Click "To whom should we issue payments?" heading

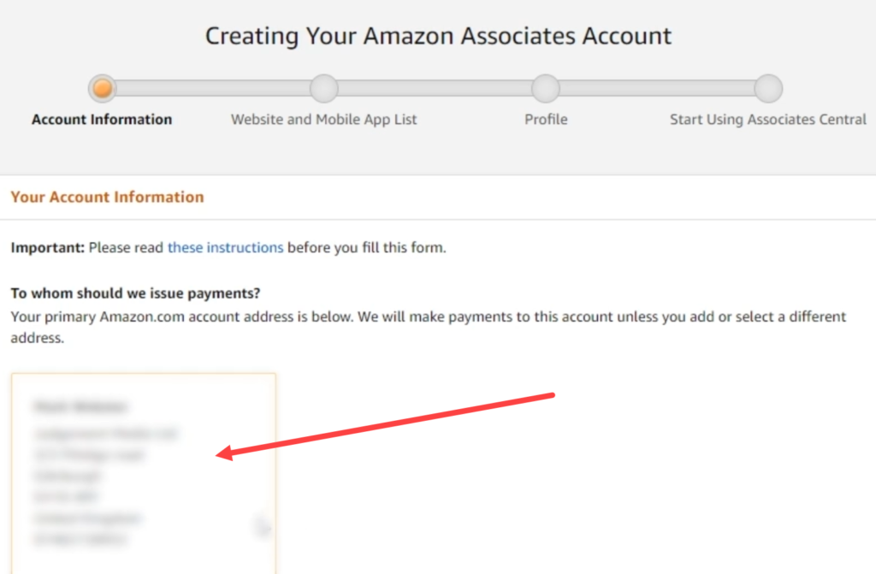point(135,293)
